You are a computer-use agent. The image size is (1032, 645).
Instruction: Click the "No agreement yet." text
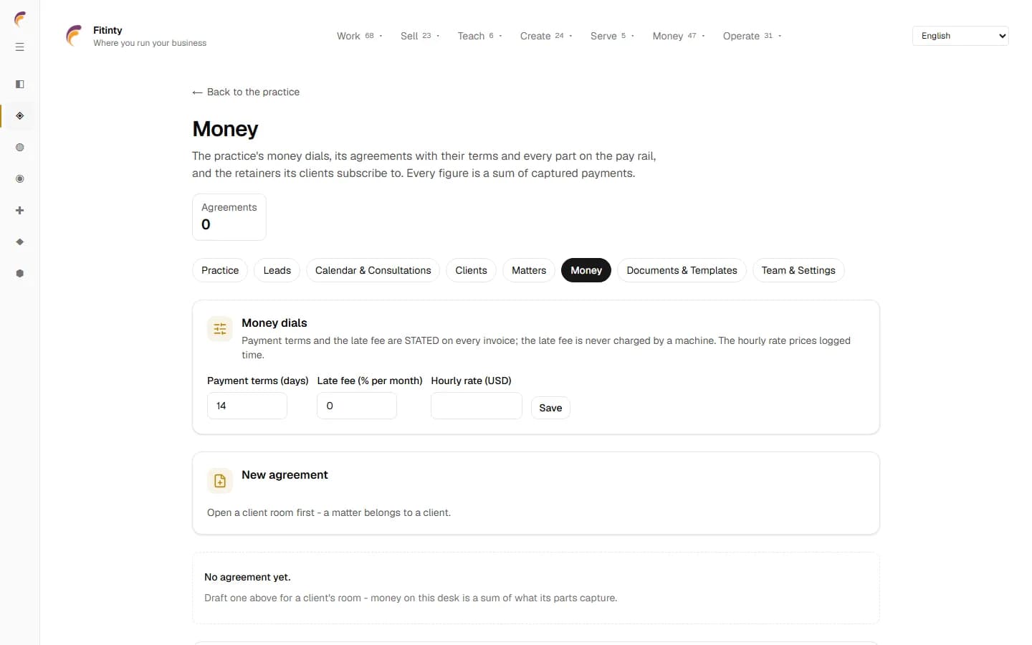[x=247, y=577]
